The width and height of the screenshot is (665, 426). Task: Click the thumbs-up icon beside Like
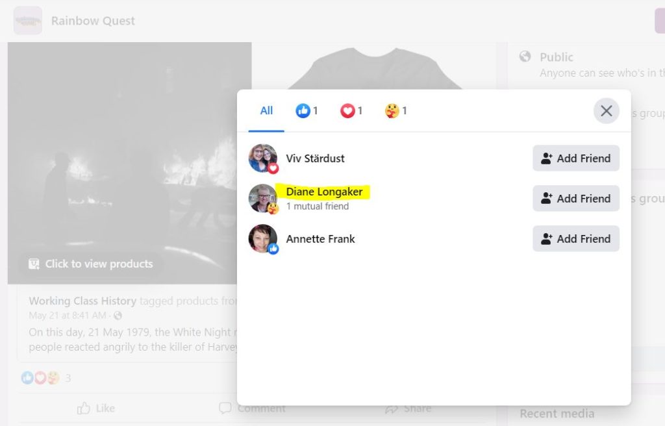click(84, 408)
